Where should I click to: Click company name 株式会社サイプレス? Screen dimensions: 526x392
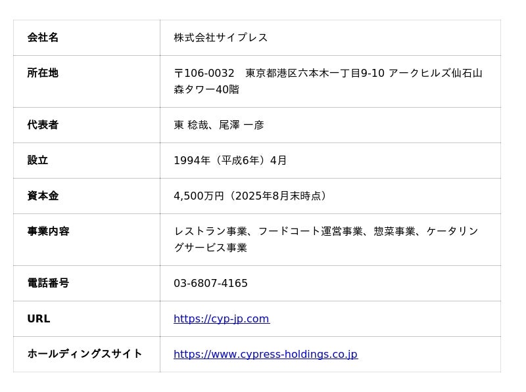point(221,37)
